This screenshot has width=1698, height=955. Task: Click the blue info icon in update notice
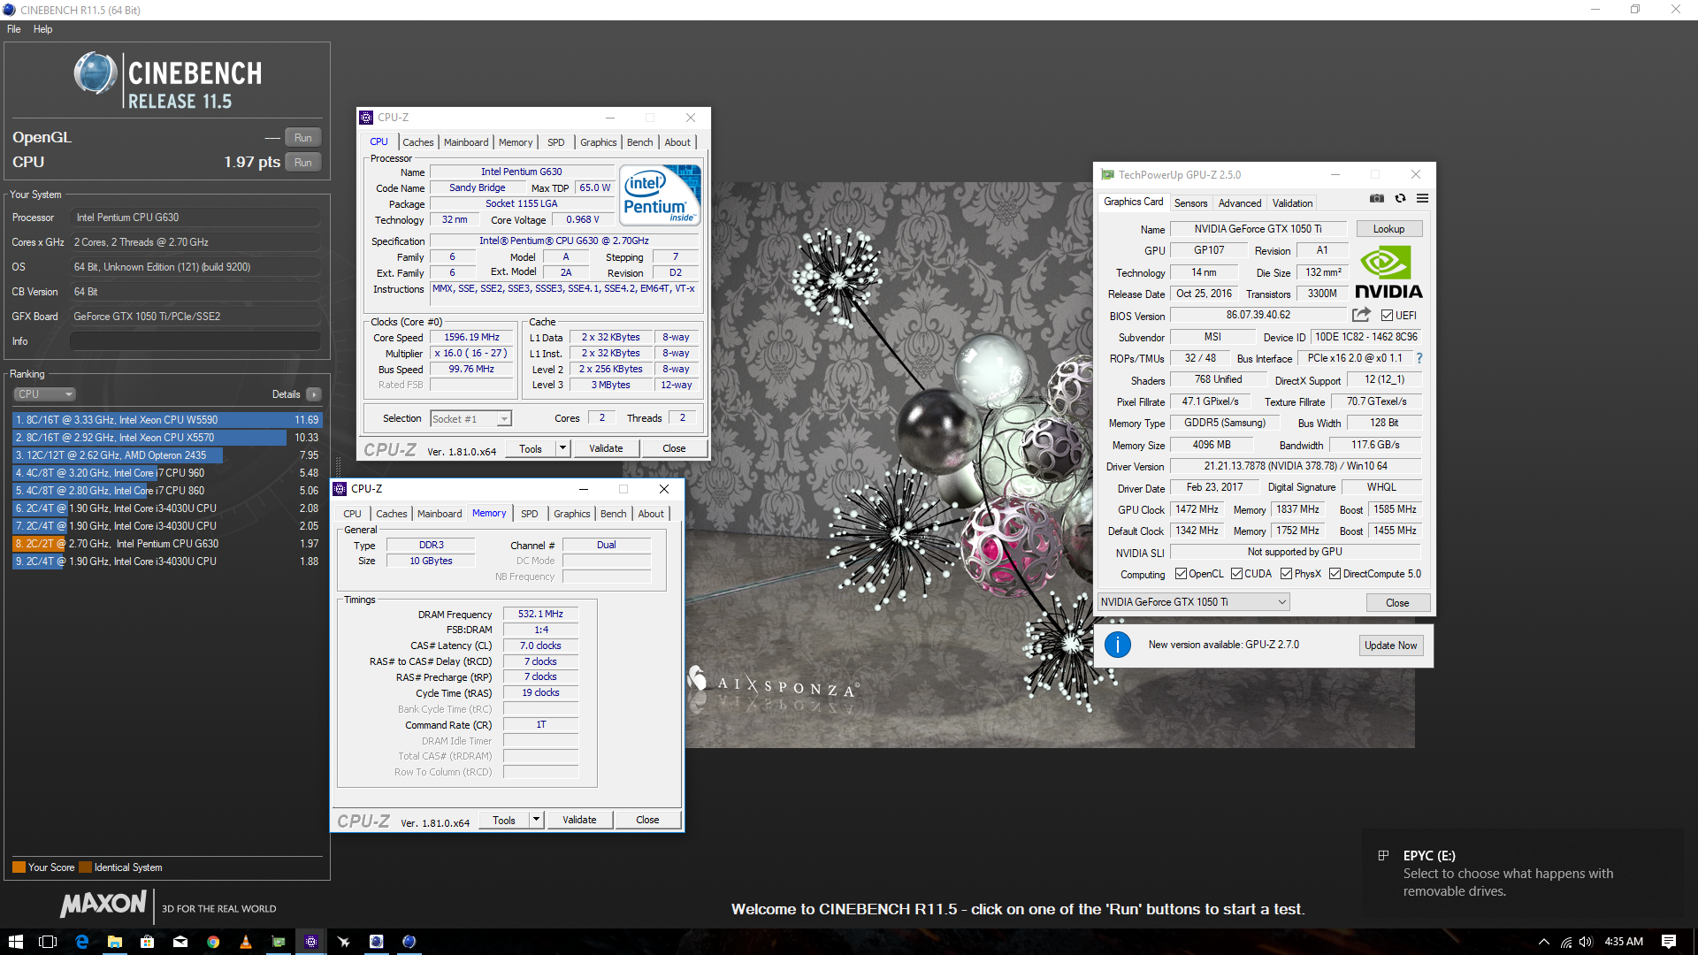[1118, 645]
